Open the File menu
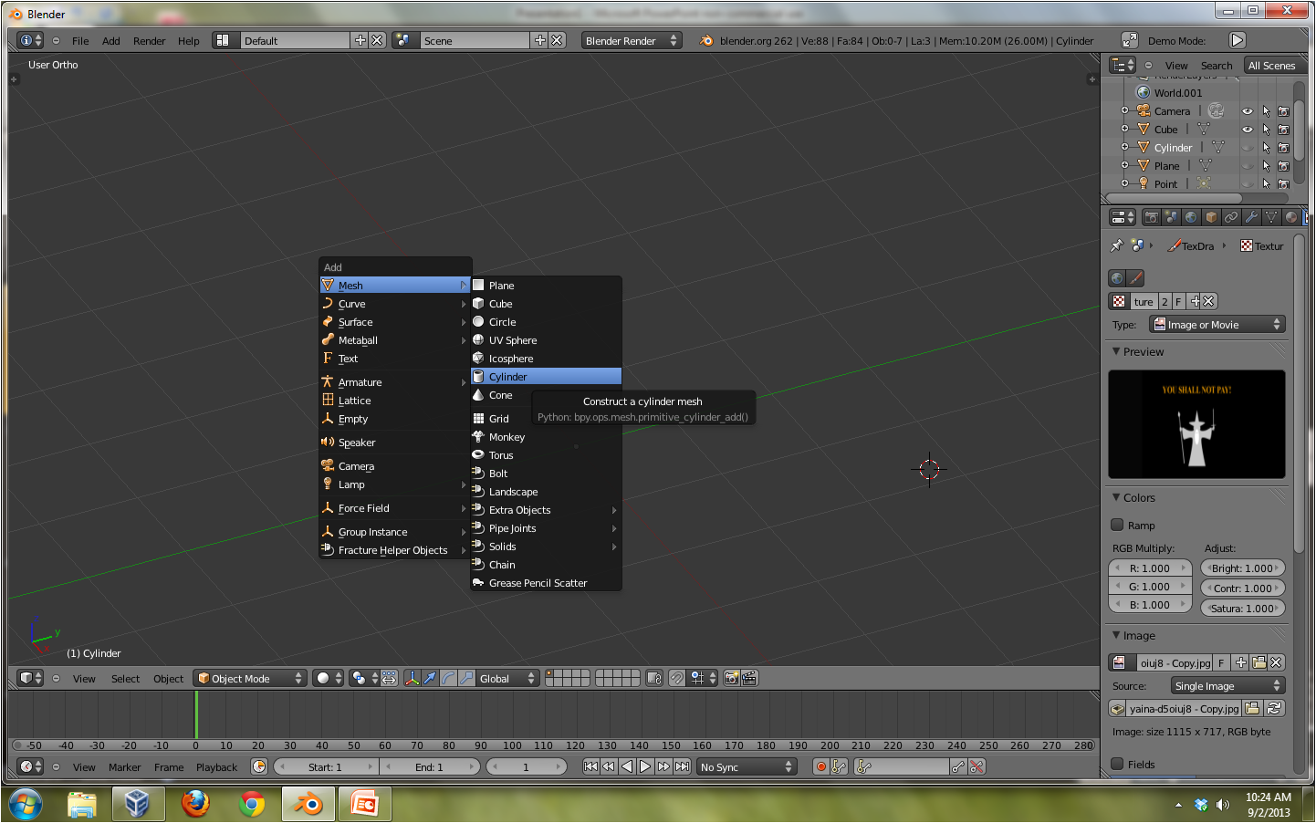This screenshot has width=1316, height=823. pos(80,40)
